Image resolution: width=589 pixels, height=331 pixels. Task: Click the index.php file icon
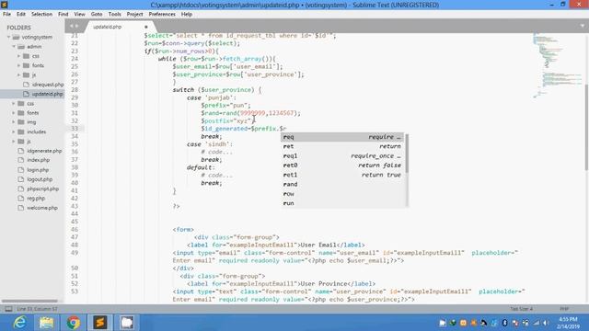point(20,160)
